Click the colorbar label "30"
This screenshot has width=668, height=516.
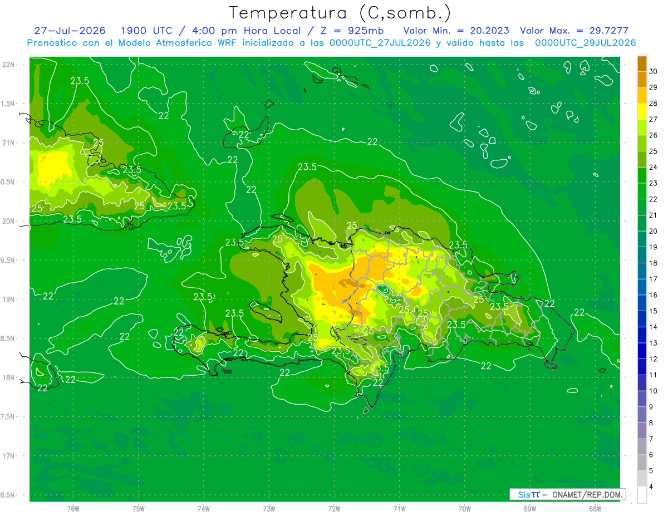[x=653, y=71]
